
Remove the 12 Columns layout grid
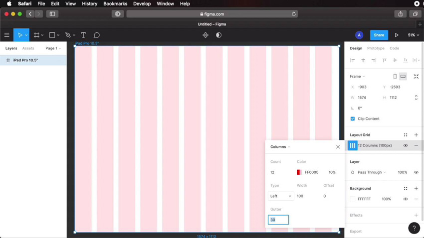point(416,146)
